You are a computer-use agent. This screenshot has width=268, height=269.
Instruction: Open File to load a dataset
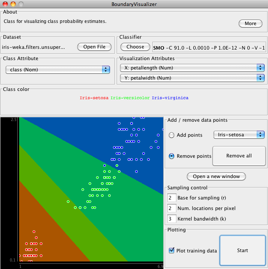coord(95,47)
